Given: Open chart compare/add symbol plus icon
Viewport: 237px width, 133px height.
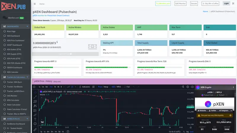Looking at the screenshot, I should click(34, 87).
